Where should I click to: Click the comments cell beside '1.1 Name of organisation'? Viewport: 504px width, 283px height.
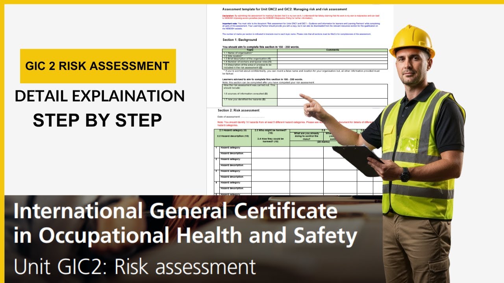[x=332, y=53]
